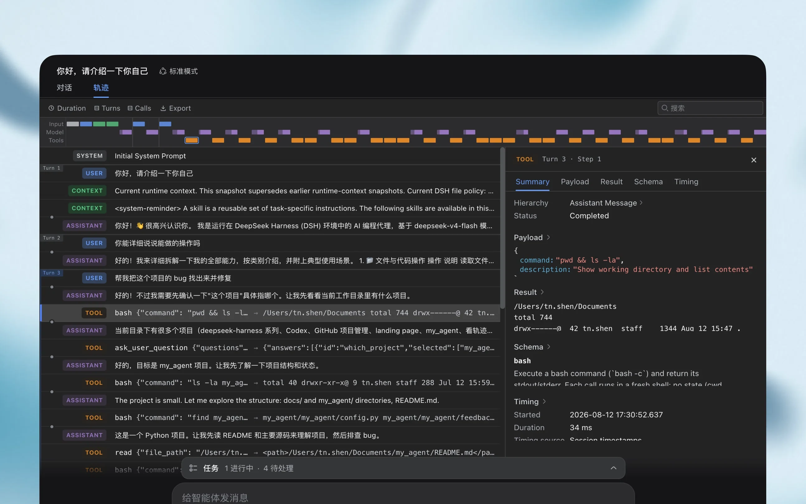The height and width of the screenshot is (504, 806).
Task: Click the standard mode icon in header
Action: [x=162, y=71]
